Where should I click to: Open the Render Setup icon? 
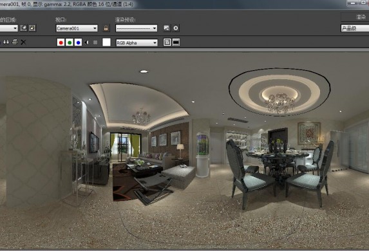[167, 28]
